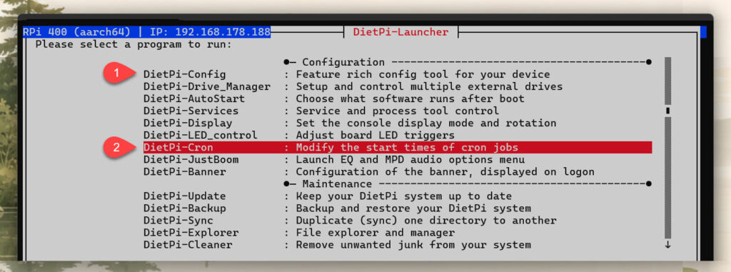
Task: Click 'Choose what software runs after boot'
Action: tap(410, 99)
